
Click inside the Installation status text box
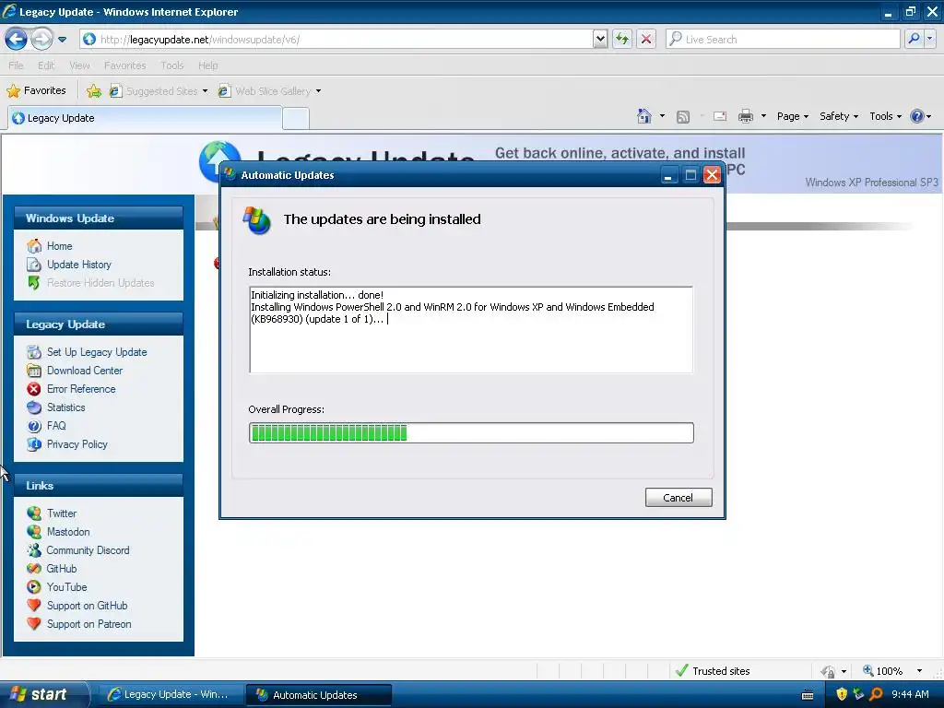(471, 330)
